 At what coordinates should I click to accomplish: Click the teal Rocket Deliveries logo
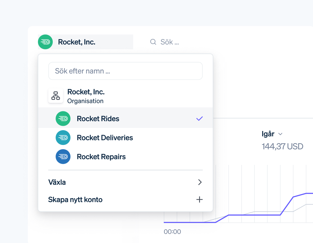tap(63, 138)
